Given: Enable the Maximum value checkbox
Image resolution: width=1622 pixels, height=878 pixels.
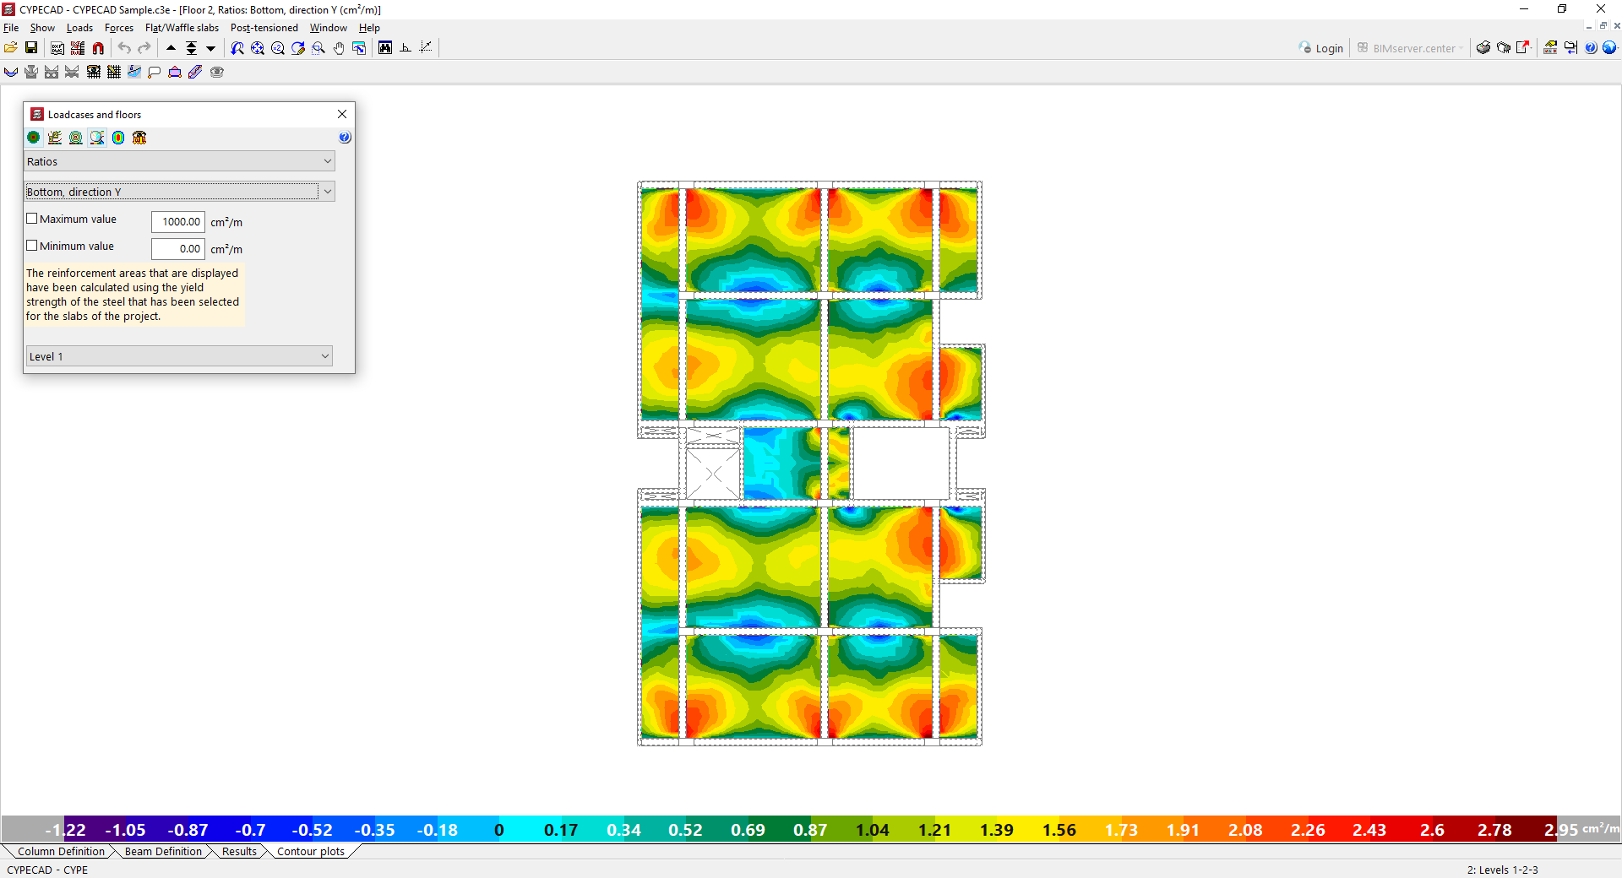Looking at the screenshot, I should click(32, 219).
